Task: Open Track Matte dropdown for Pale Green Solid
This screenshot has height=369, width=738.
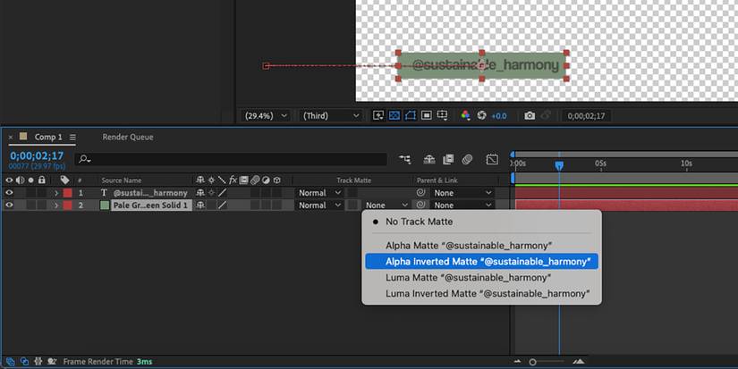Action: point(386,205)
